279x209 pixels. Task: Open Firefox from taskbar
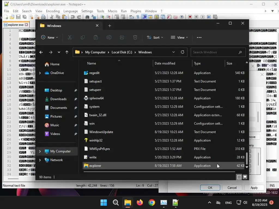[x=140, y=202]
